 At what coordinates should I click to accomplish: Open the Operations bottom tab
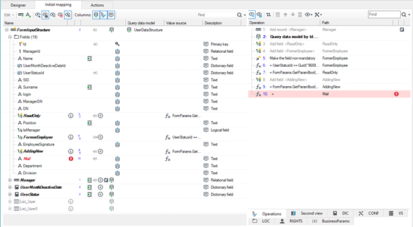267,214
